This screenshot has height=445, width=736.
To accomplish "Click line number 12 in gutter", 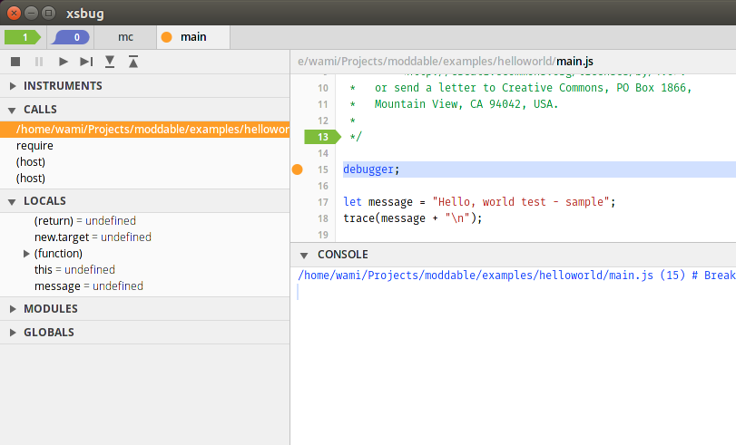I will (x=323, y=121).
